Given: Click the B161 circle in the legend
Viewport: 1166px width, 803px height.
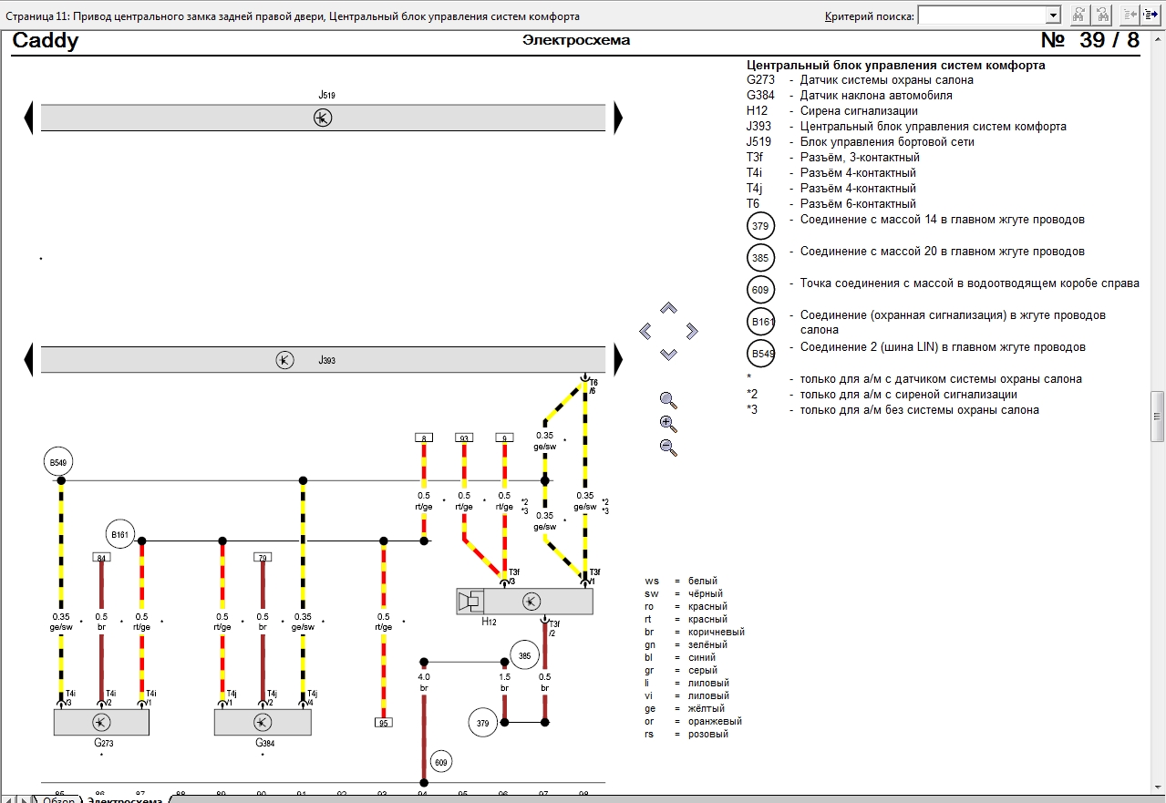Looking at the screenshot, I should click(760, 323).
